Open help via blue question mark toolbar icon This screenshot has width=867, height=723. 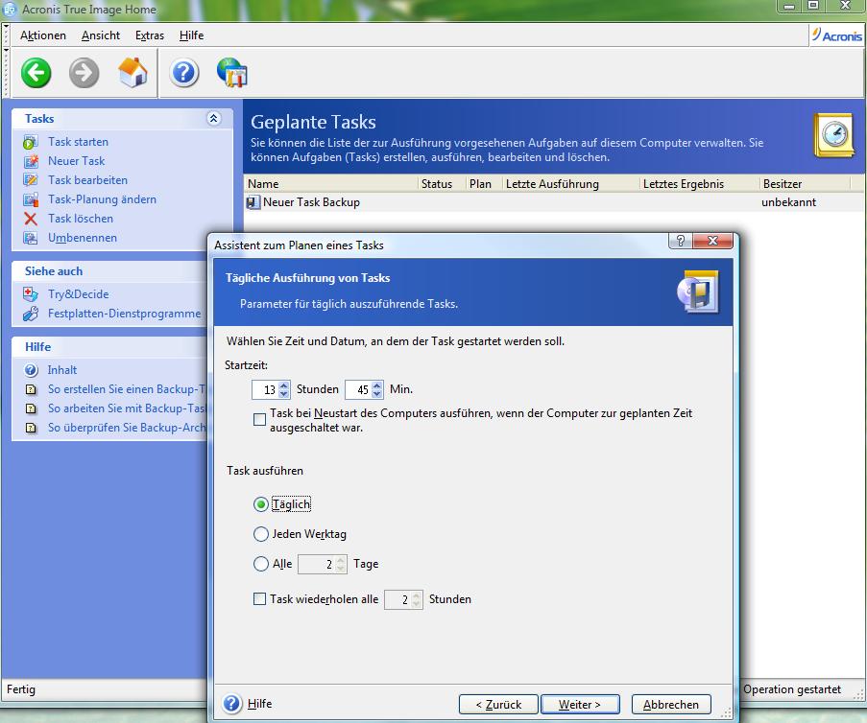click(x=184, y=73)
